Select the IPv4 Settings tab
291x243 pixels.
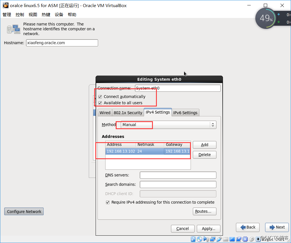point(158,112)
